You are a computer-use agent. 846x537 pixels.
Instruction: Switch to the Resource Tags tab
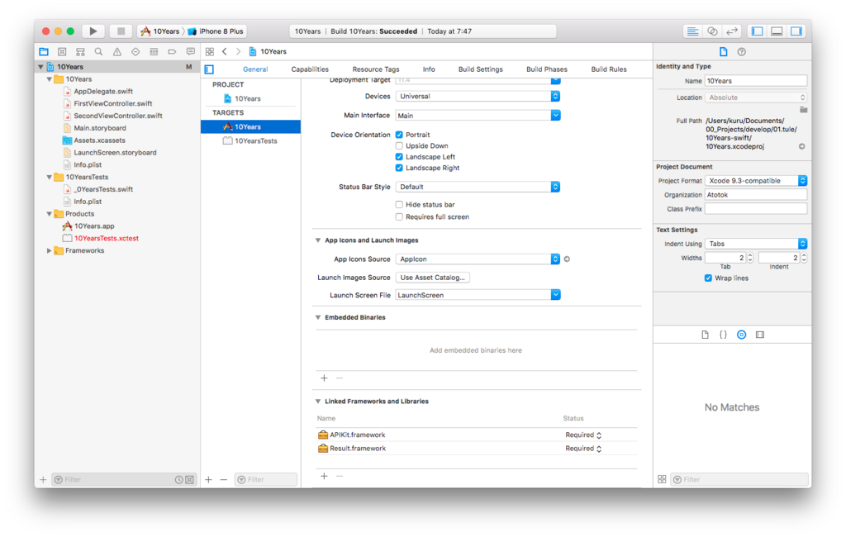click(376, 69)
